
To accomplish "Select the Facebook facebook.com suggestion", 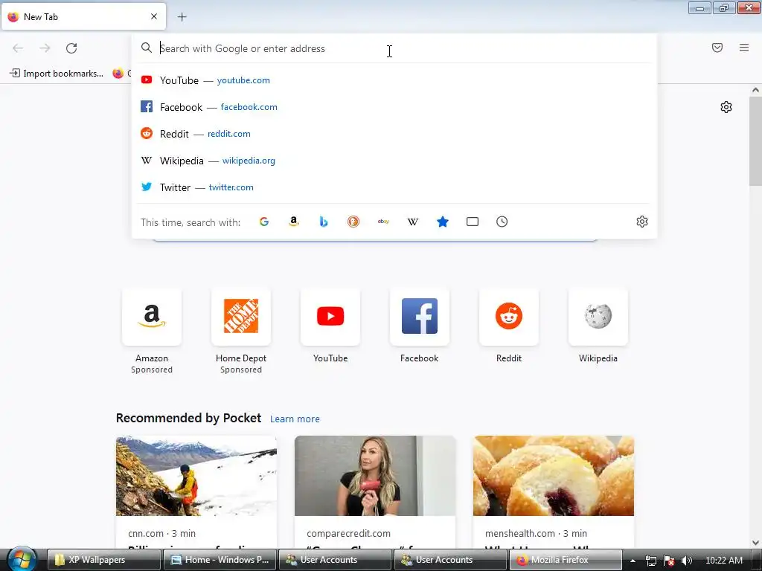I will (x=394, y=107).
